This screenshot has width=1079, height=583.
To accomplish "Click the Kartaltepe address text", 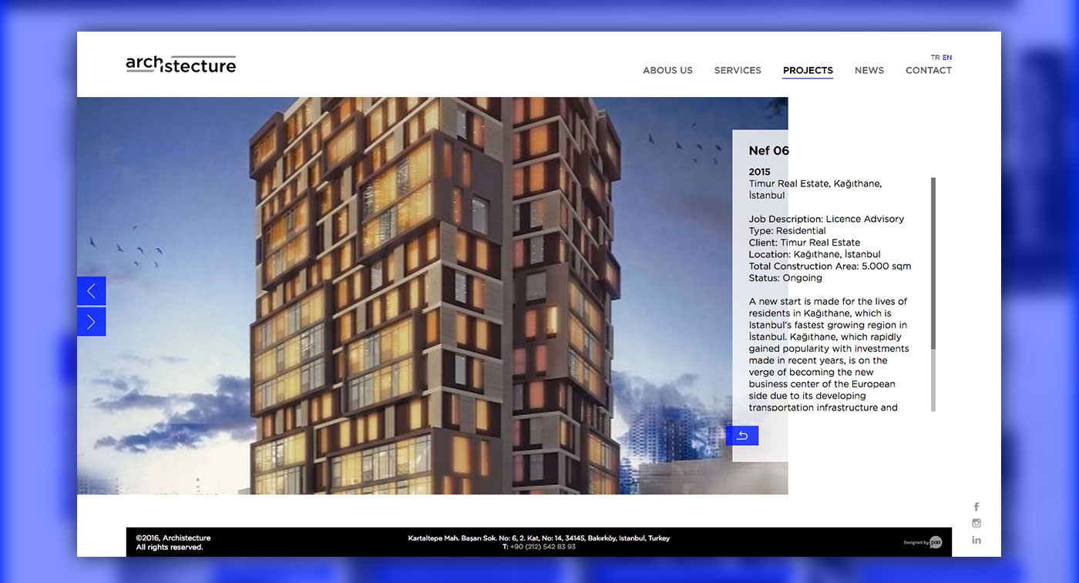I will (x=538, y=538).
